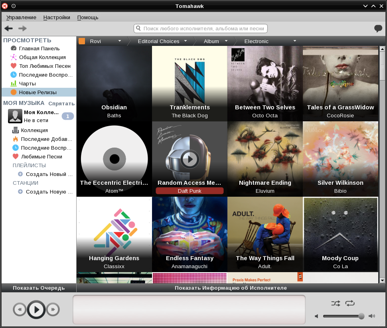Click the Tomahawk app icon in title bar
This screenshot has height=328, width=387.
click(x=5, y=6)
